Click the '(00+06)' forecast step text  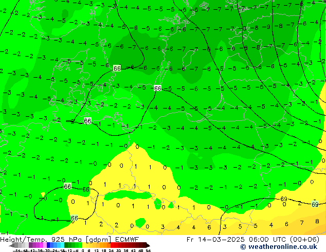point(304,240)
